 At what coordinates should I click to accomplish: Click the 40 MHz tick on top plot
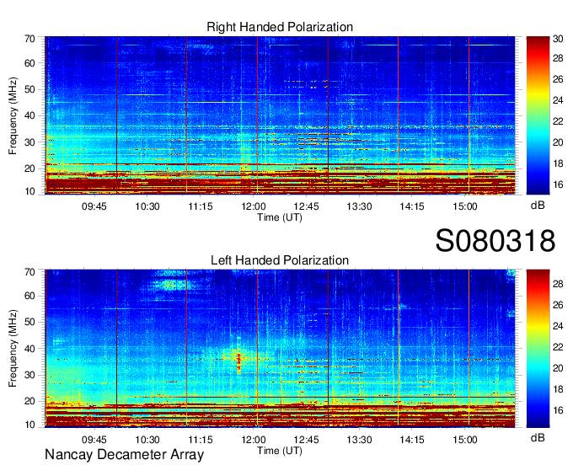pyautogui.click(x=29, y=115)
